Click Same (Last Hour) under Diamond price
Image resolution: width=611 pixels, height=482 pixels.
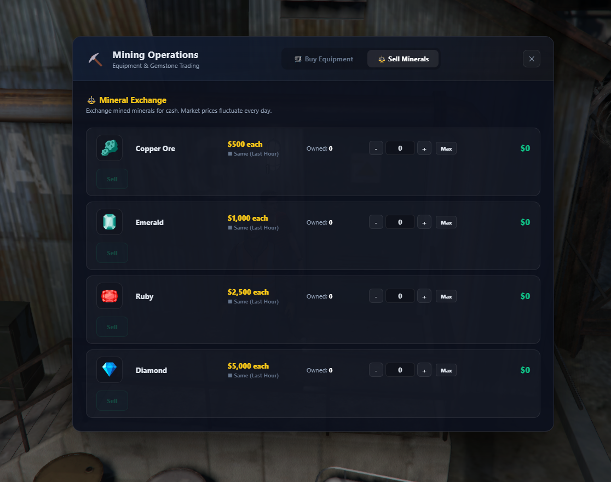point(253,376)
